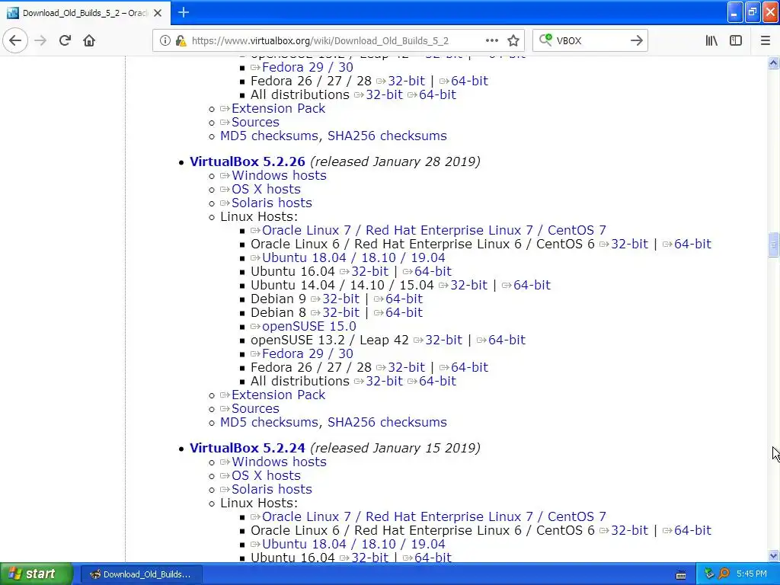Select Download_Old_Builds taskbar button
The image size is (780, 585).
click(141, 574)
